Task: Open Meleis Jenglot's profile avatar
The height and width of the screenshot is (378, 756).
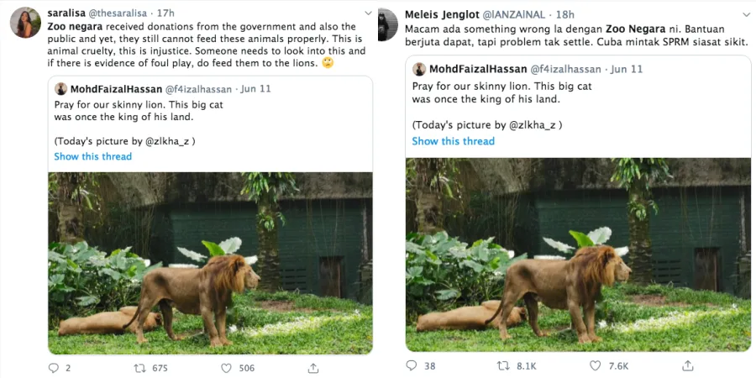Action: [x=387, y=24]
